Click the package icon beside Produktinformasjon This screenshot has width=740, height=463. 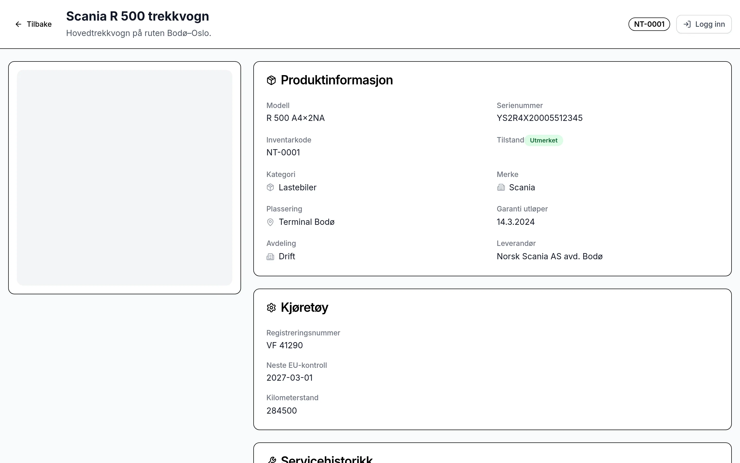coord(271,80)
